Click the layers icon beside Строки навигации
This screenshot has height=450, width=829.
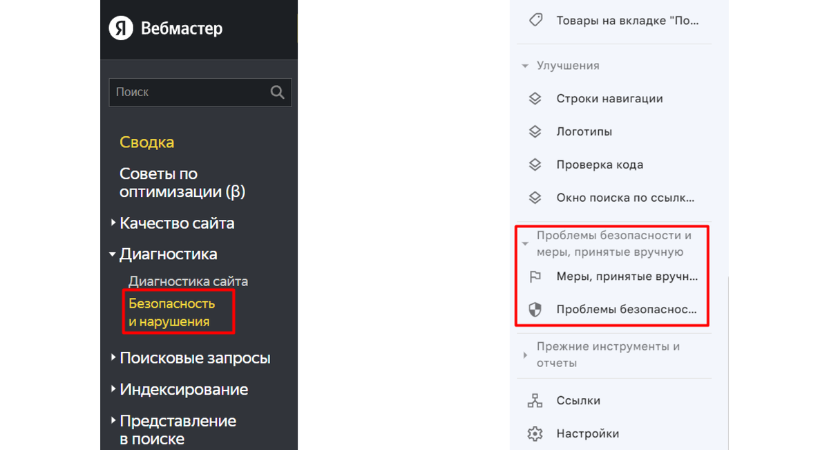[x=535, y=98]
